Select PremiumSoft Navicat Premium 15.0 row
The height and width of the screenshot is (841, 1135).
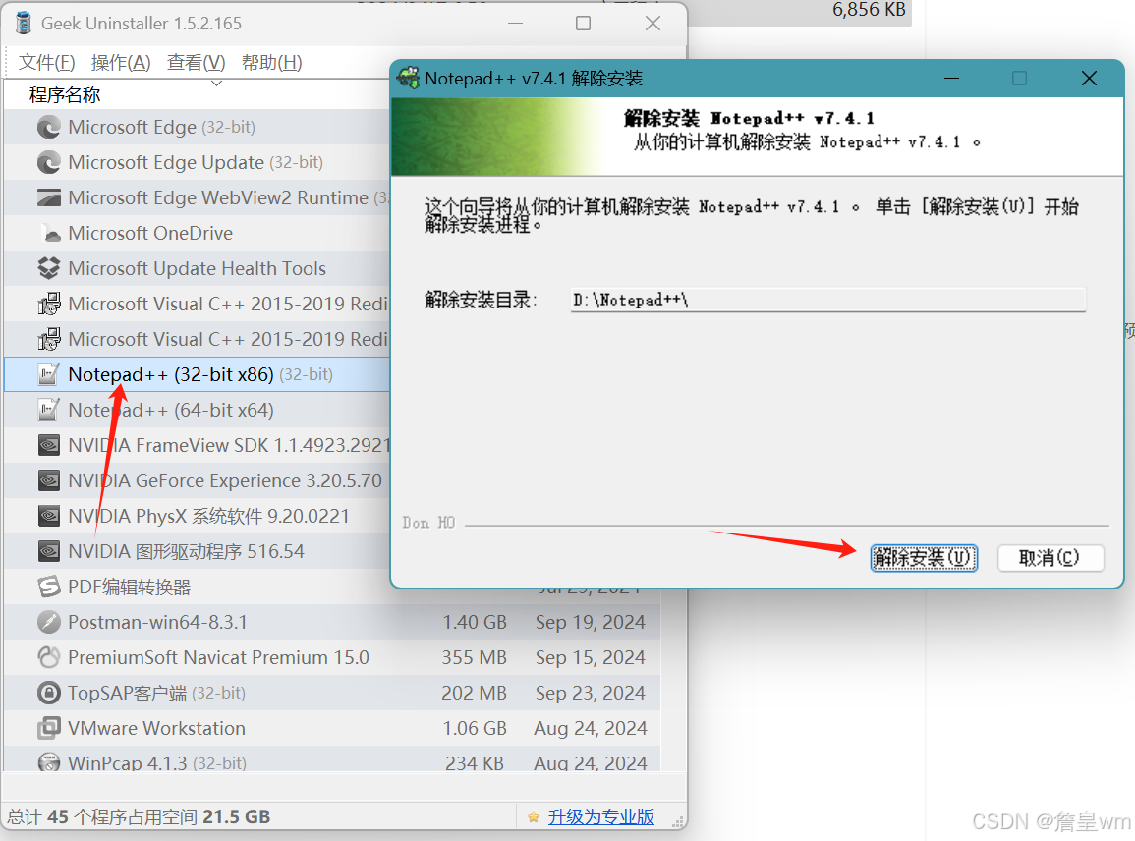tap(332, 657)
